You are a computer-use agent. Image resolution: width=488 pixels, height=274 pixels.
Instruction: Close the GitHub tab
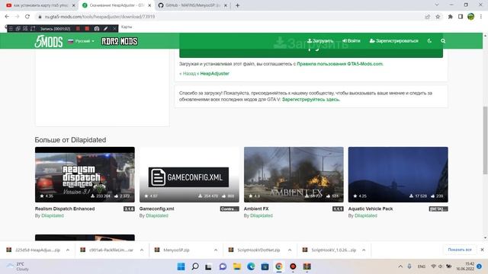(226, 5)
